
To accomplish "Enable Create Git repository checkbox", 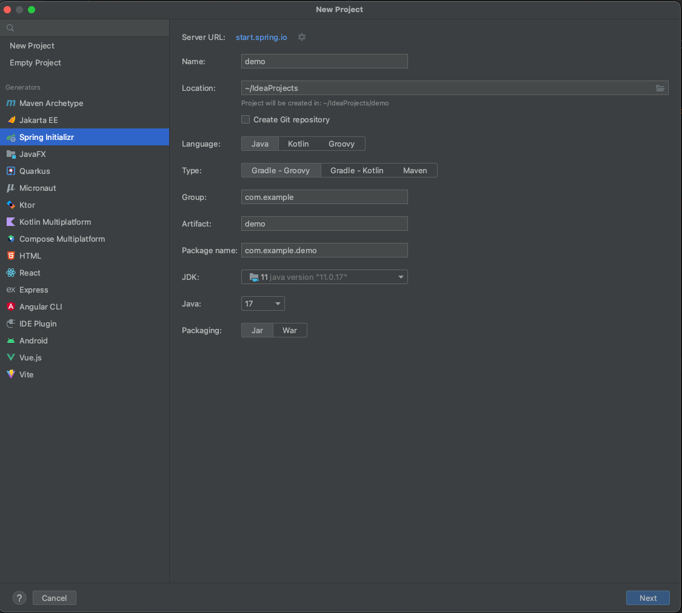I will pyautogui.click(x=246, y=119).
